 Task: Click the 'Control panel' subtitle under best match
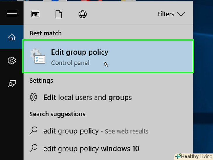click(x=70, y=63)
